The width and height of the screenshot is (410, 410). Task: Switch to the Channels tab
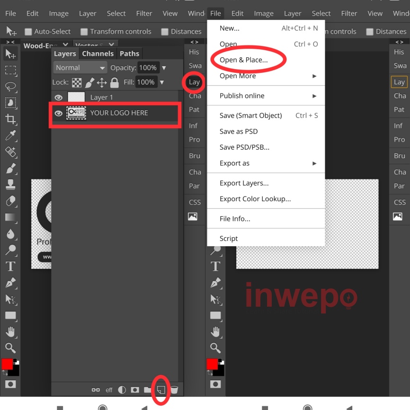coord(98,53)
